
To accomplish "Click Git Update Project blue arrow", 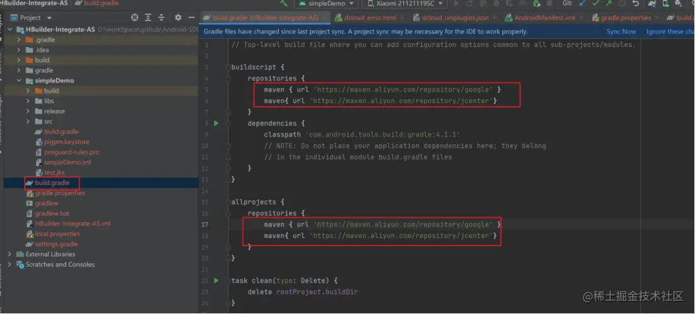I will pos(582,3).
